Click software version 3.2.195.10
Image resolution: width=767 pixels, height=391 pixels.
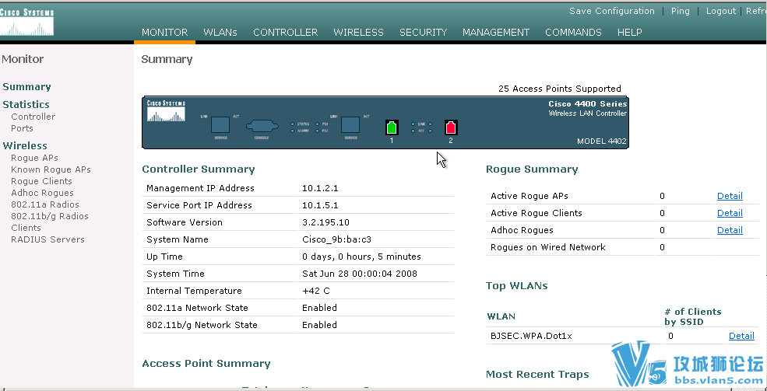[x=325, y=222]
